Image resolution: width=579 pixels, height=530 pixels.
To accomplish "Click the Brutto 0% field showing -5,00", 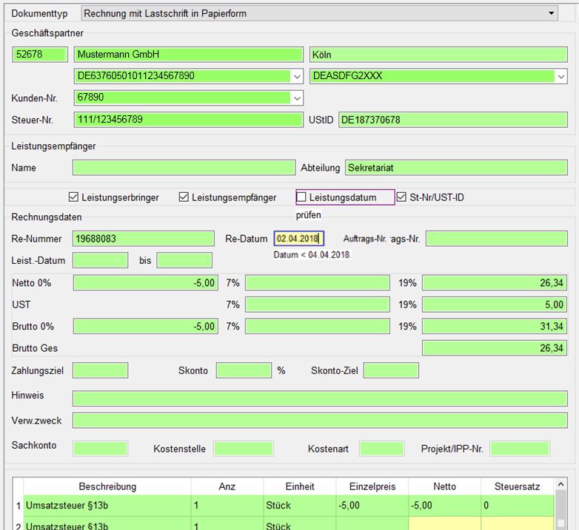I will [145, 327].
